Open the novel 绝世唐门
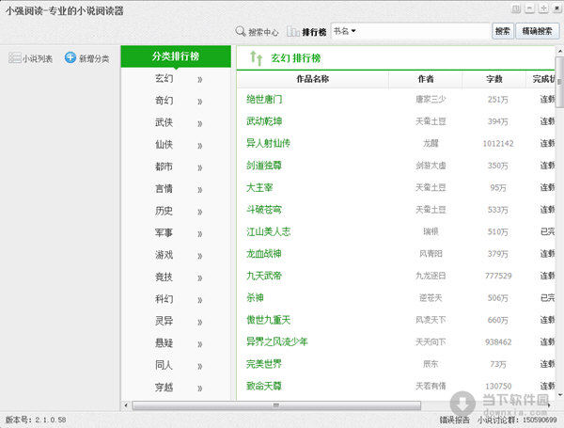Viewport: 564px width, 428px height. (x=264, y=100)
